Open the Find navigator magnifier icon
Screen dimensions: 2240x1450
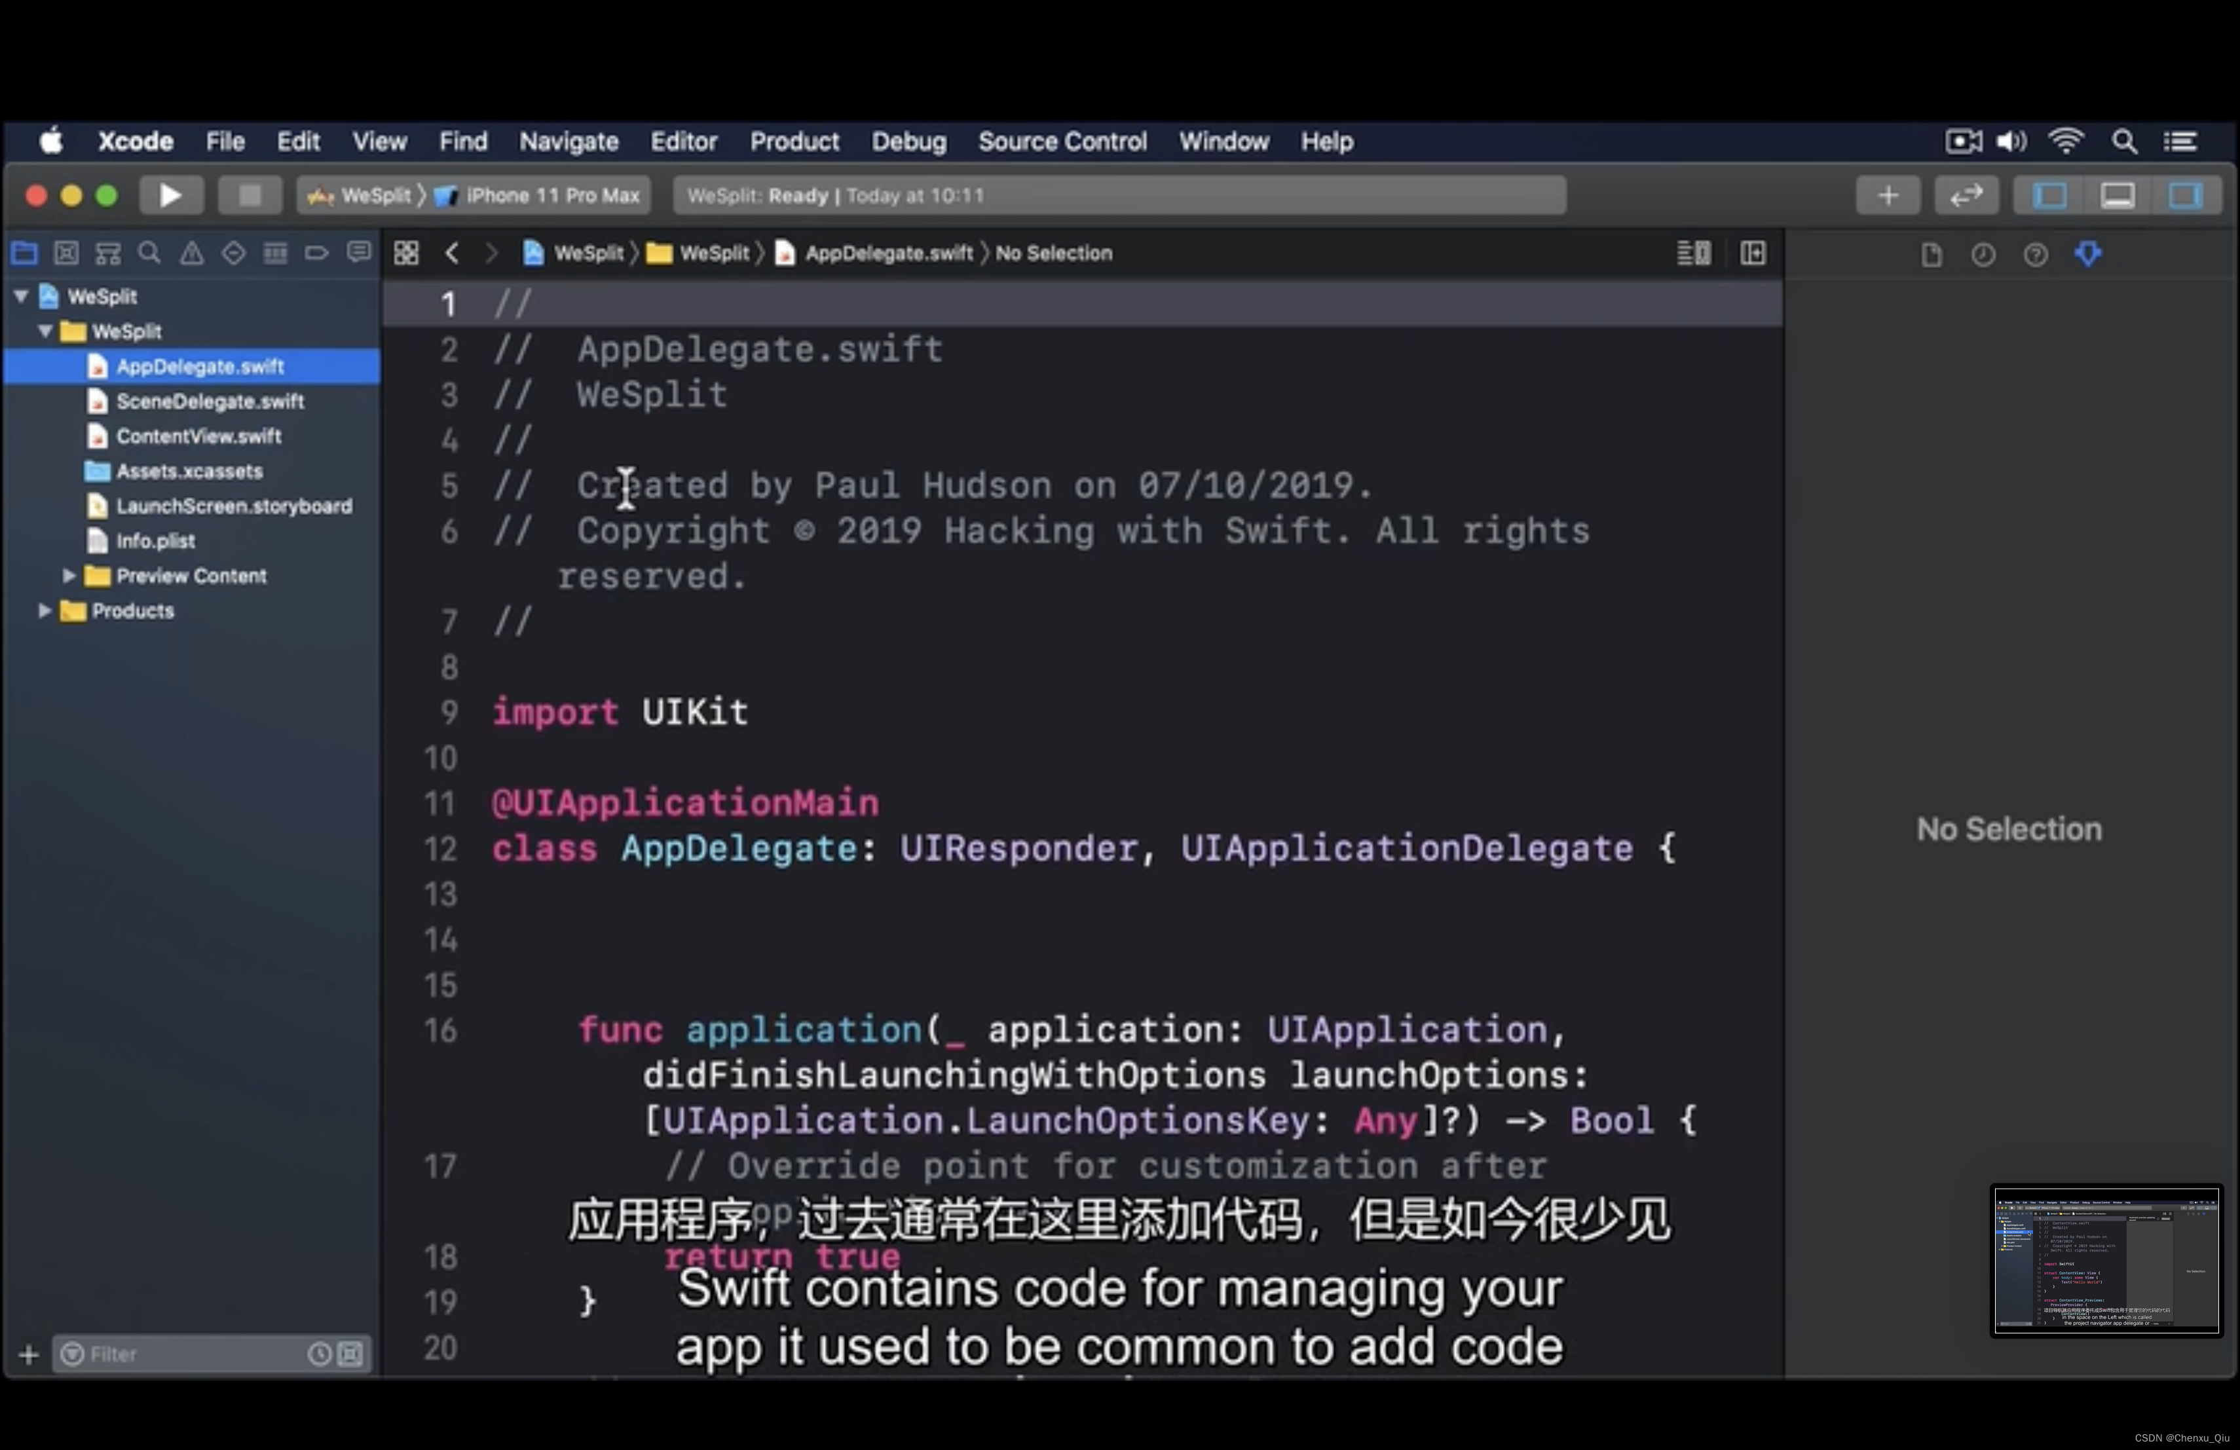(x=149, y=253)
